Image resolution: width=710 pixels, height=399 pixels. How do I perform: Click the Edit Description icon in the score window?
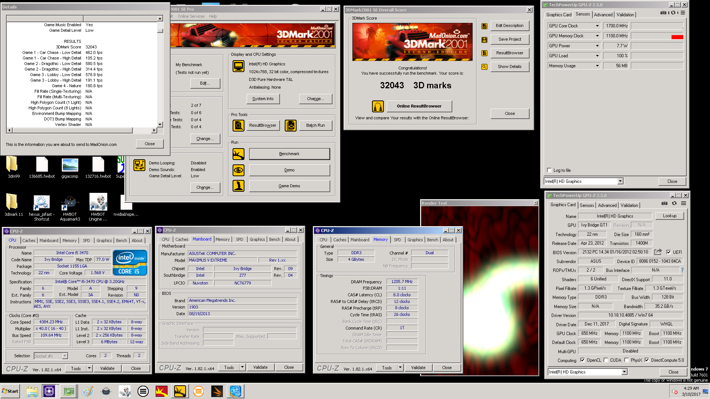(484, 26)
